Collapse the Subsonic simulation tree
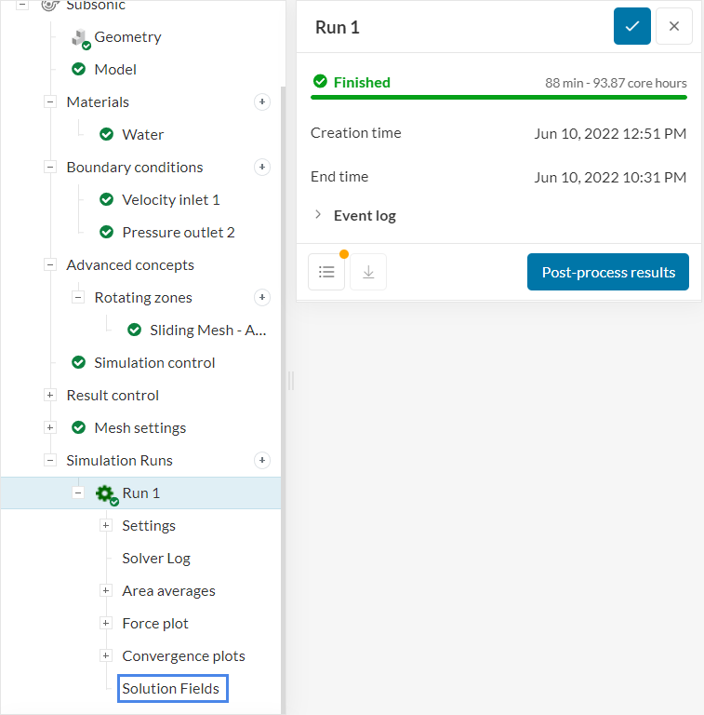The image size is (704, 715). point(22,5)
